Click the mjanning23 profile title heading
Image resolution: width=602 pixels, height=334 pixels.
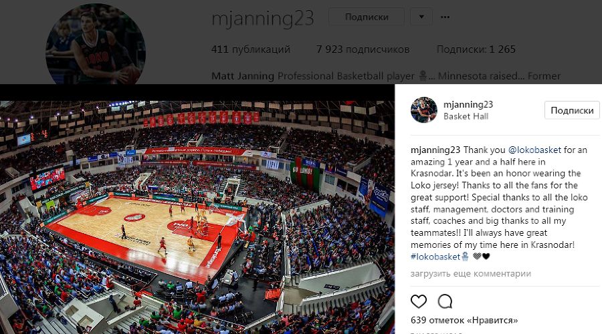(263, 19)
